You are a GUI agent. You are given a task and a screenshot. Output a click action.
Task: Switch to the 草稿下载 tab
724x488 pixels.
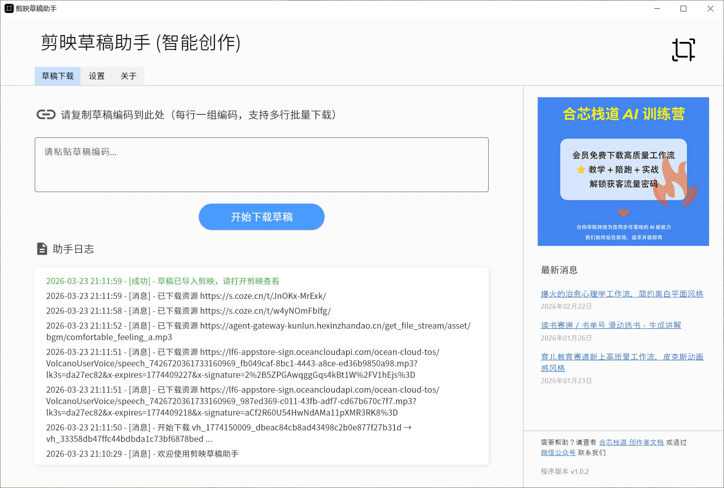58,76
